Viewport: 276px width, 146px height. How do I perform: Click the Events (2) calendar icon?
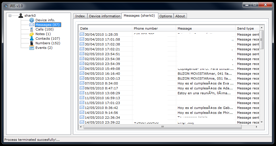32,47
